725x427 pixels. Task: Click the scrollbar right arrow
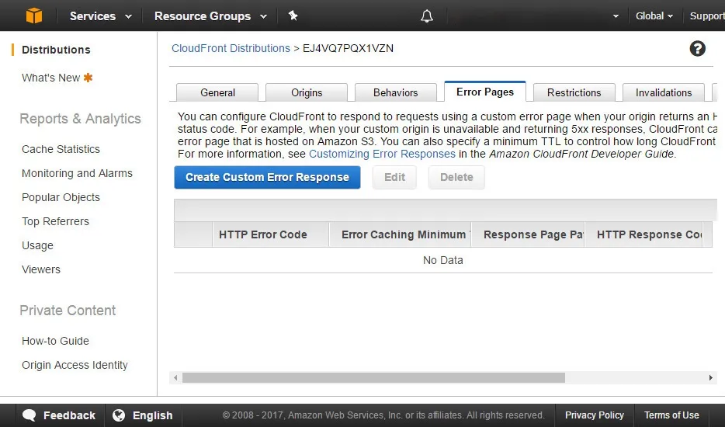tap(711, 377)
